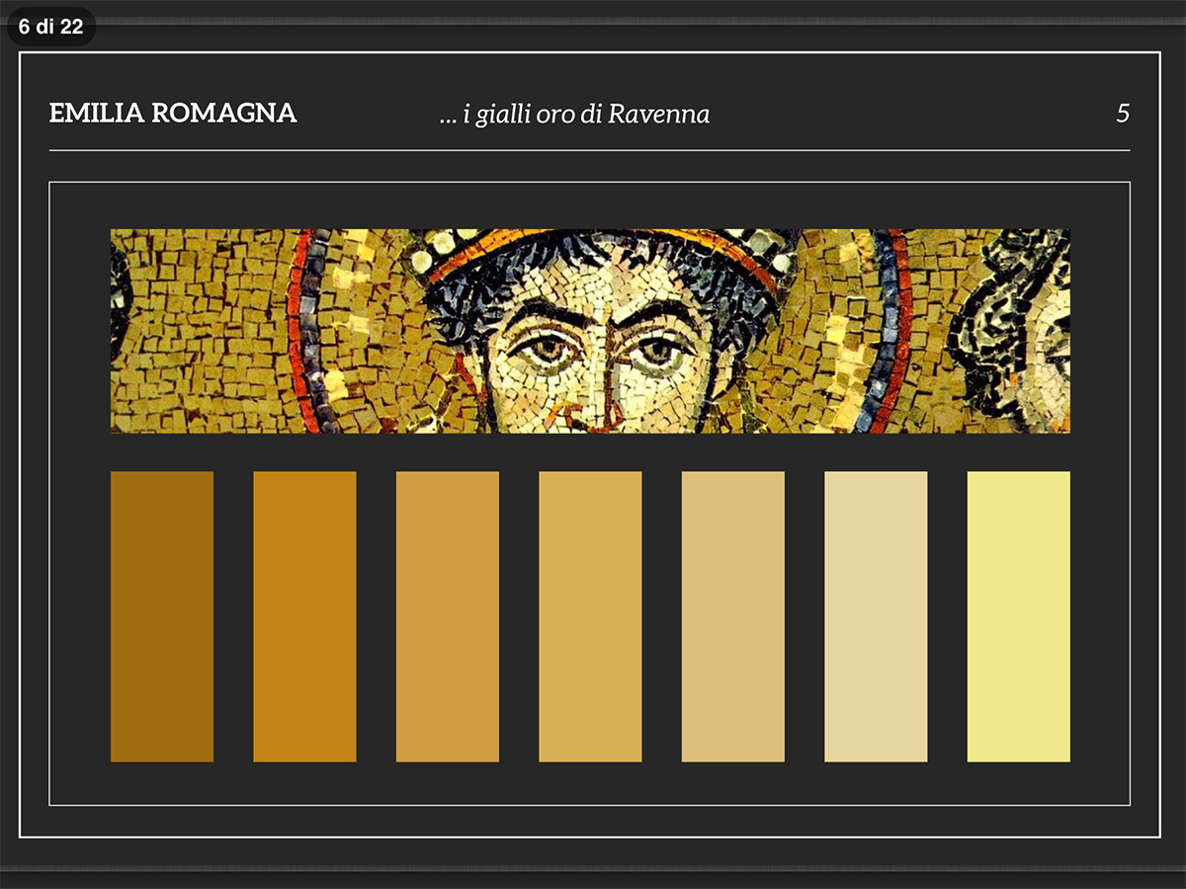The height and width of the screenshot is (889, 1186).
Task: Click the subtitle "i gialli oro di Ravenna"
Action: tap(574, 115)
